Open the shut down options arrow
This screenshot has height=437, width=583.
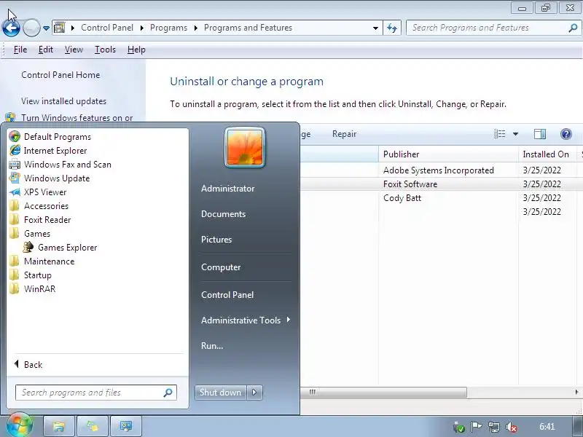pos(254,393)
